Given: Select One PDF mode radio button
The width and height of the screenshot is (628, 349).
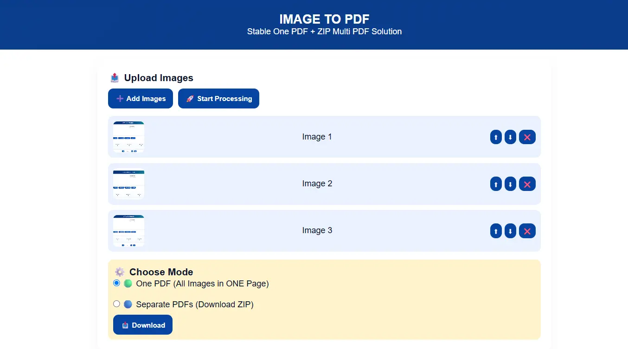Looking at the screenshot, I should [x=116, y=283].
